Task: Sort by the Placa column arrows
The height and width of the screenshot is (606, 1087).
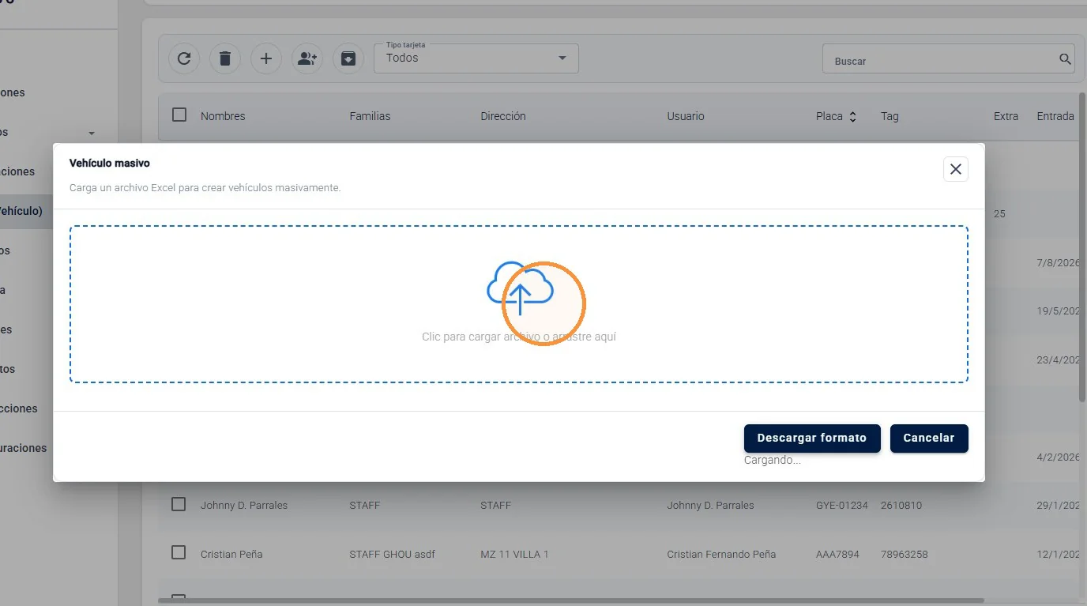Action: (x=852, y=116)
